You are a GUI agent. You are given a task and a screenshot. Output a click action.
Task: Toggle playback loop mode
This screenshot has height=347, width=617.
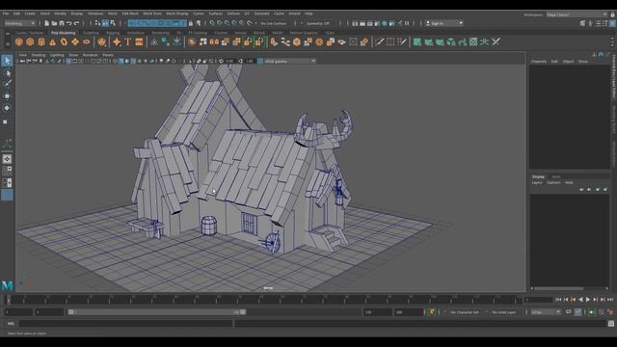pyautogui.click(x=568, y=312)
